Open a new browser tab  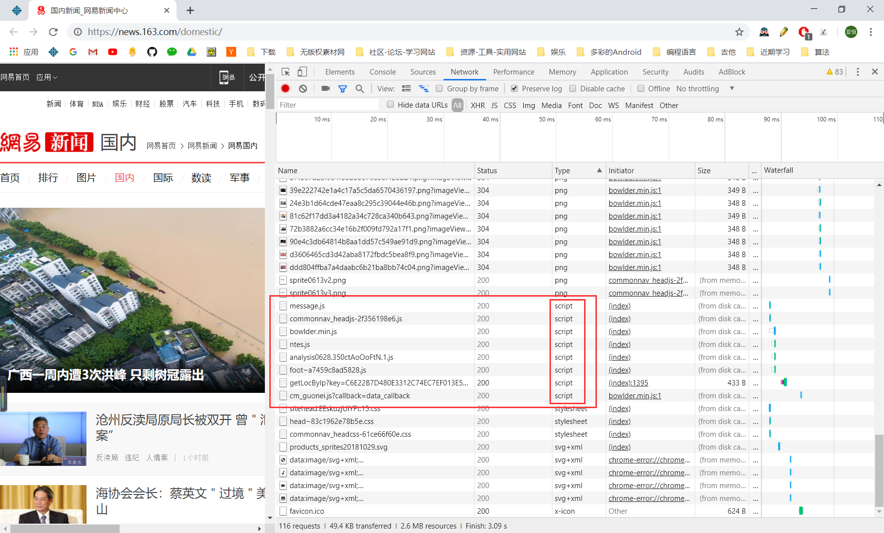point(190,10)
